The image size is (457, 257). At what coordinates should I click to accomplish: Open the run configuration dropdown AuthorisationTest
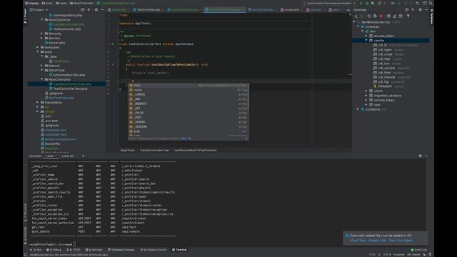click(331, 3)
